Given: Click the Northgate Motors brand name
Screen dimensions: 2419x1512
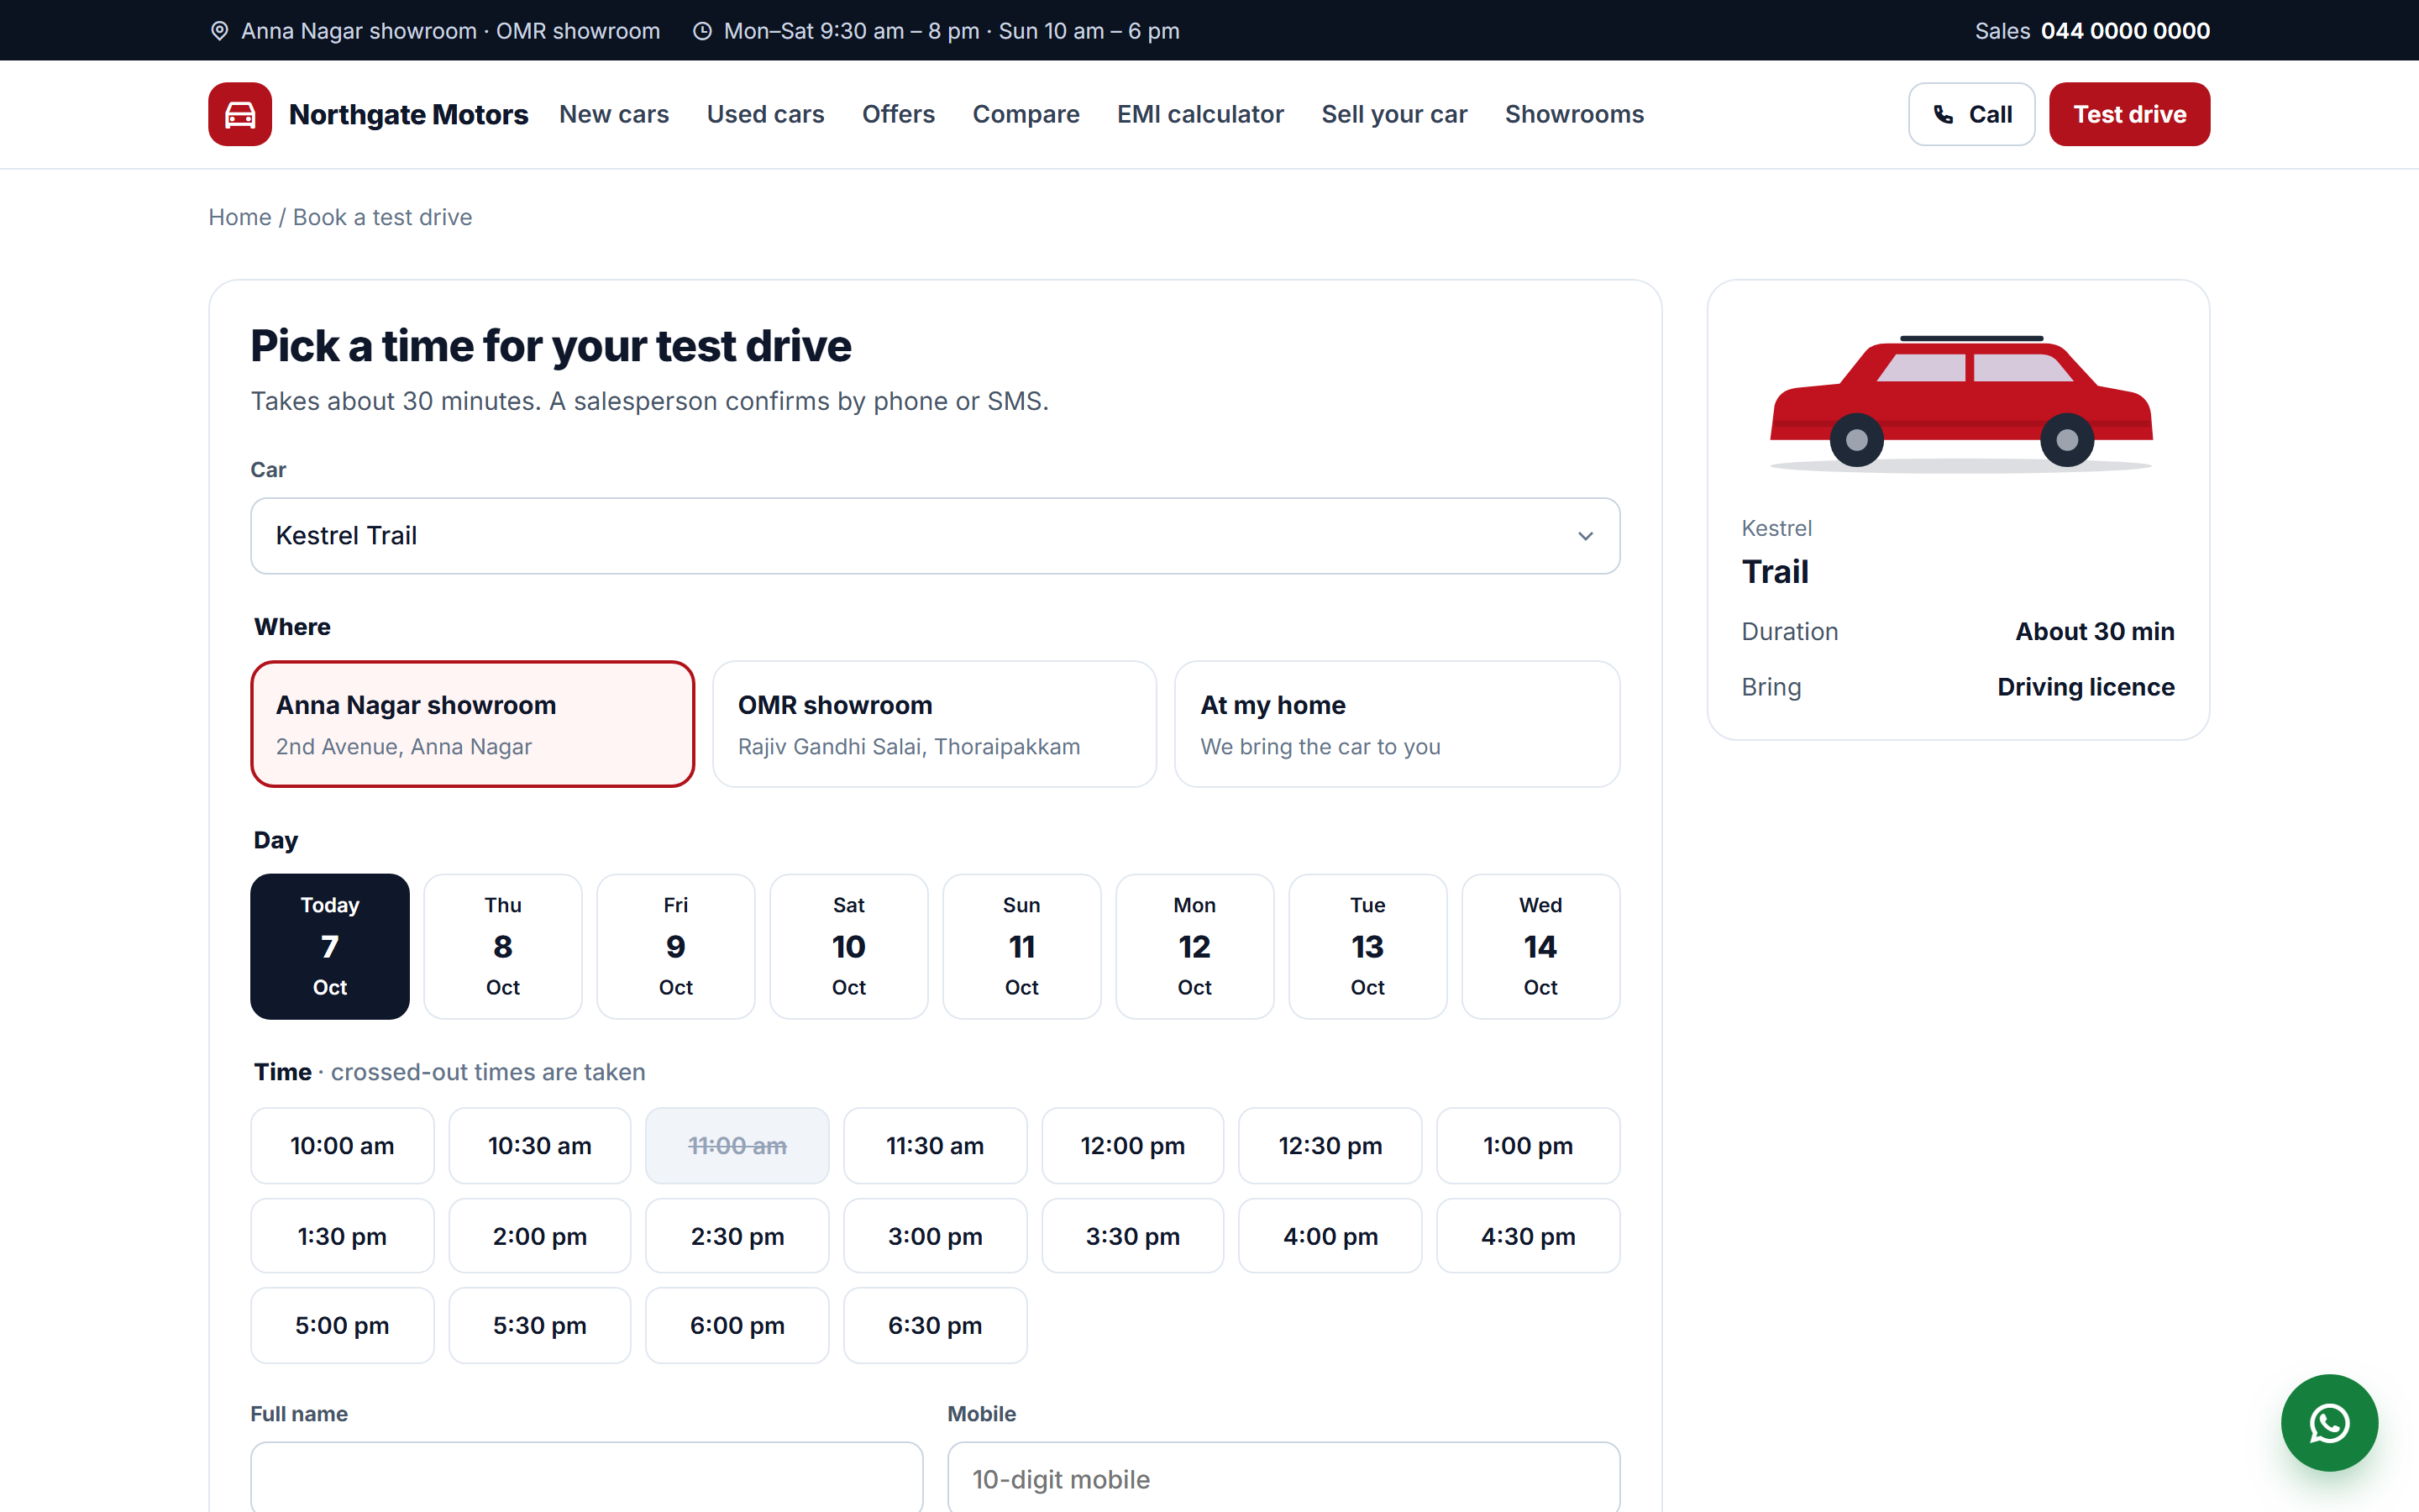Looking at the screenshot, I should click(x=408, y=114).
